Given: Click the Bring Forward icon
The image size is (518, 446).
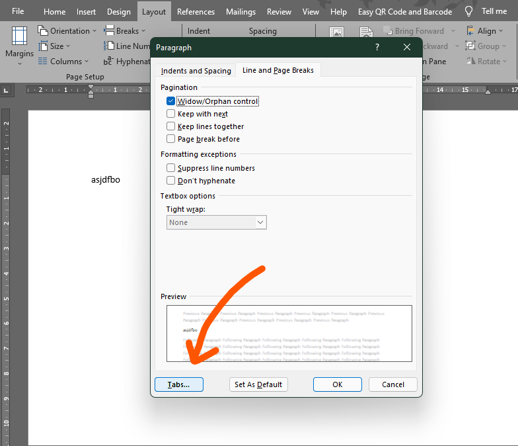Looking at the screenshot, I should [x=387, y=30].
